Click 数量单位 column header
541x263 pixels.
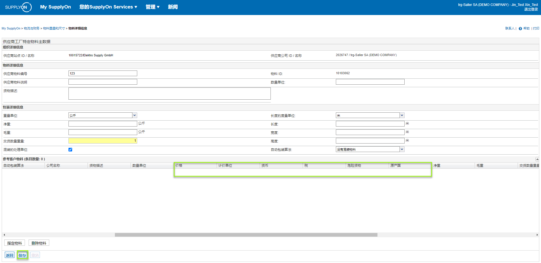(152, 165)
